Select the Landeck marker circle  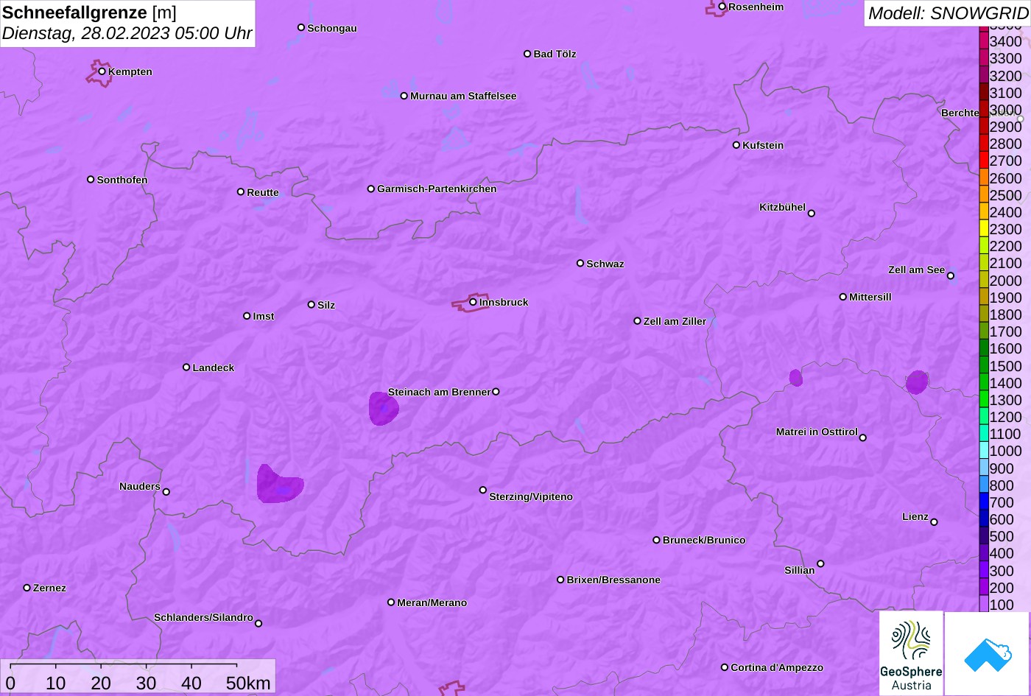pyautogui.click(x=186, y=367)
